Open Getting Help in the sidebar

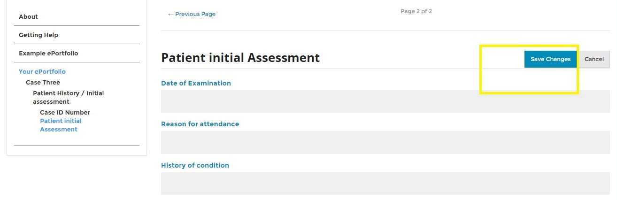click(x=39, y=35)
